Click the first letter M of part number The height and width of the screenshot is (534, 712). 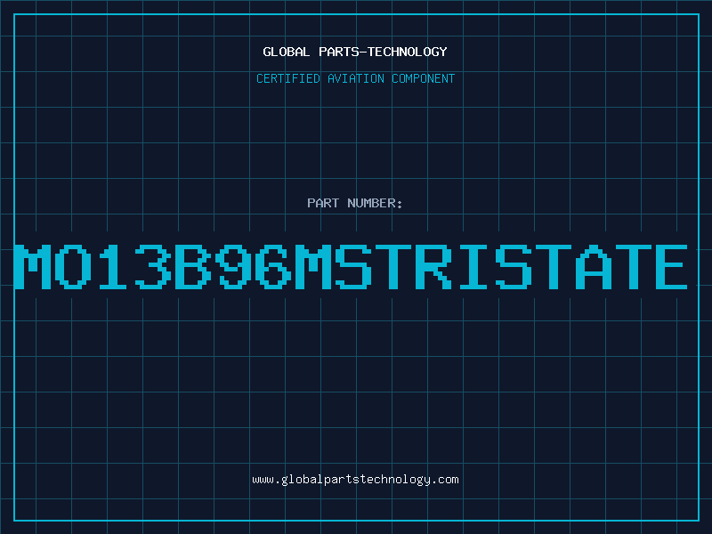click(x=33, y=266)
